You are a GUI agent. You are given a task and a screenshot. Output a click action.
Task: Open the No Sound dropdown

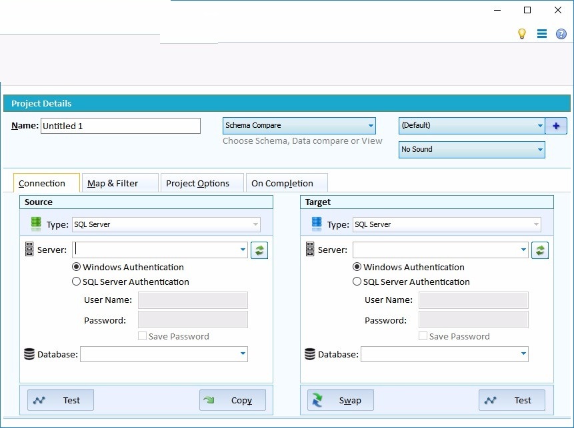pos(541,149)
